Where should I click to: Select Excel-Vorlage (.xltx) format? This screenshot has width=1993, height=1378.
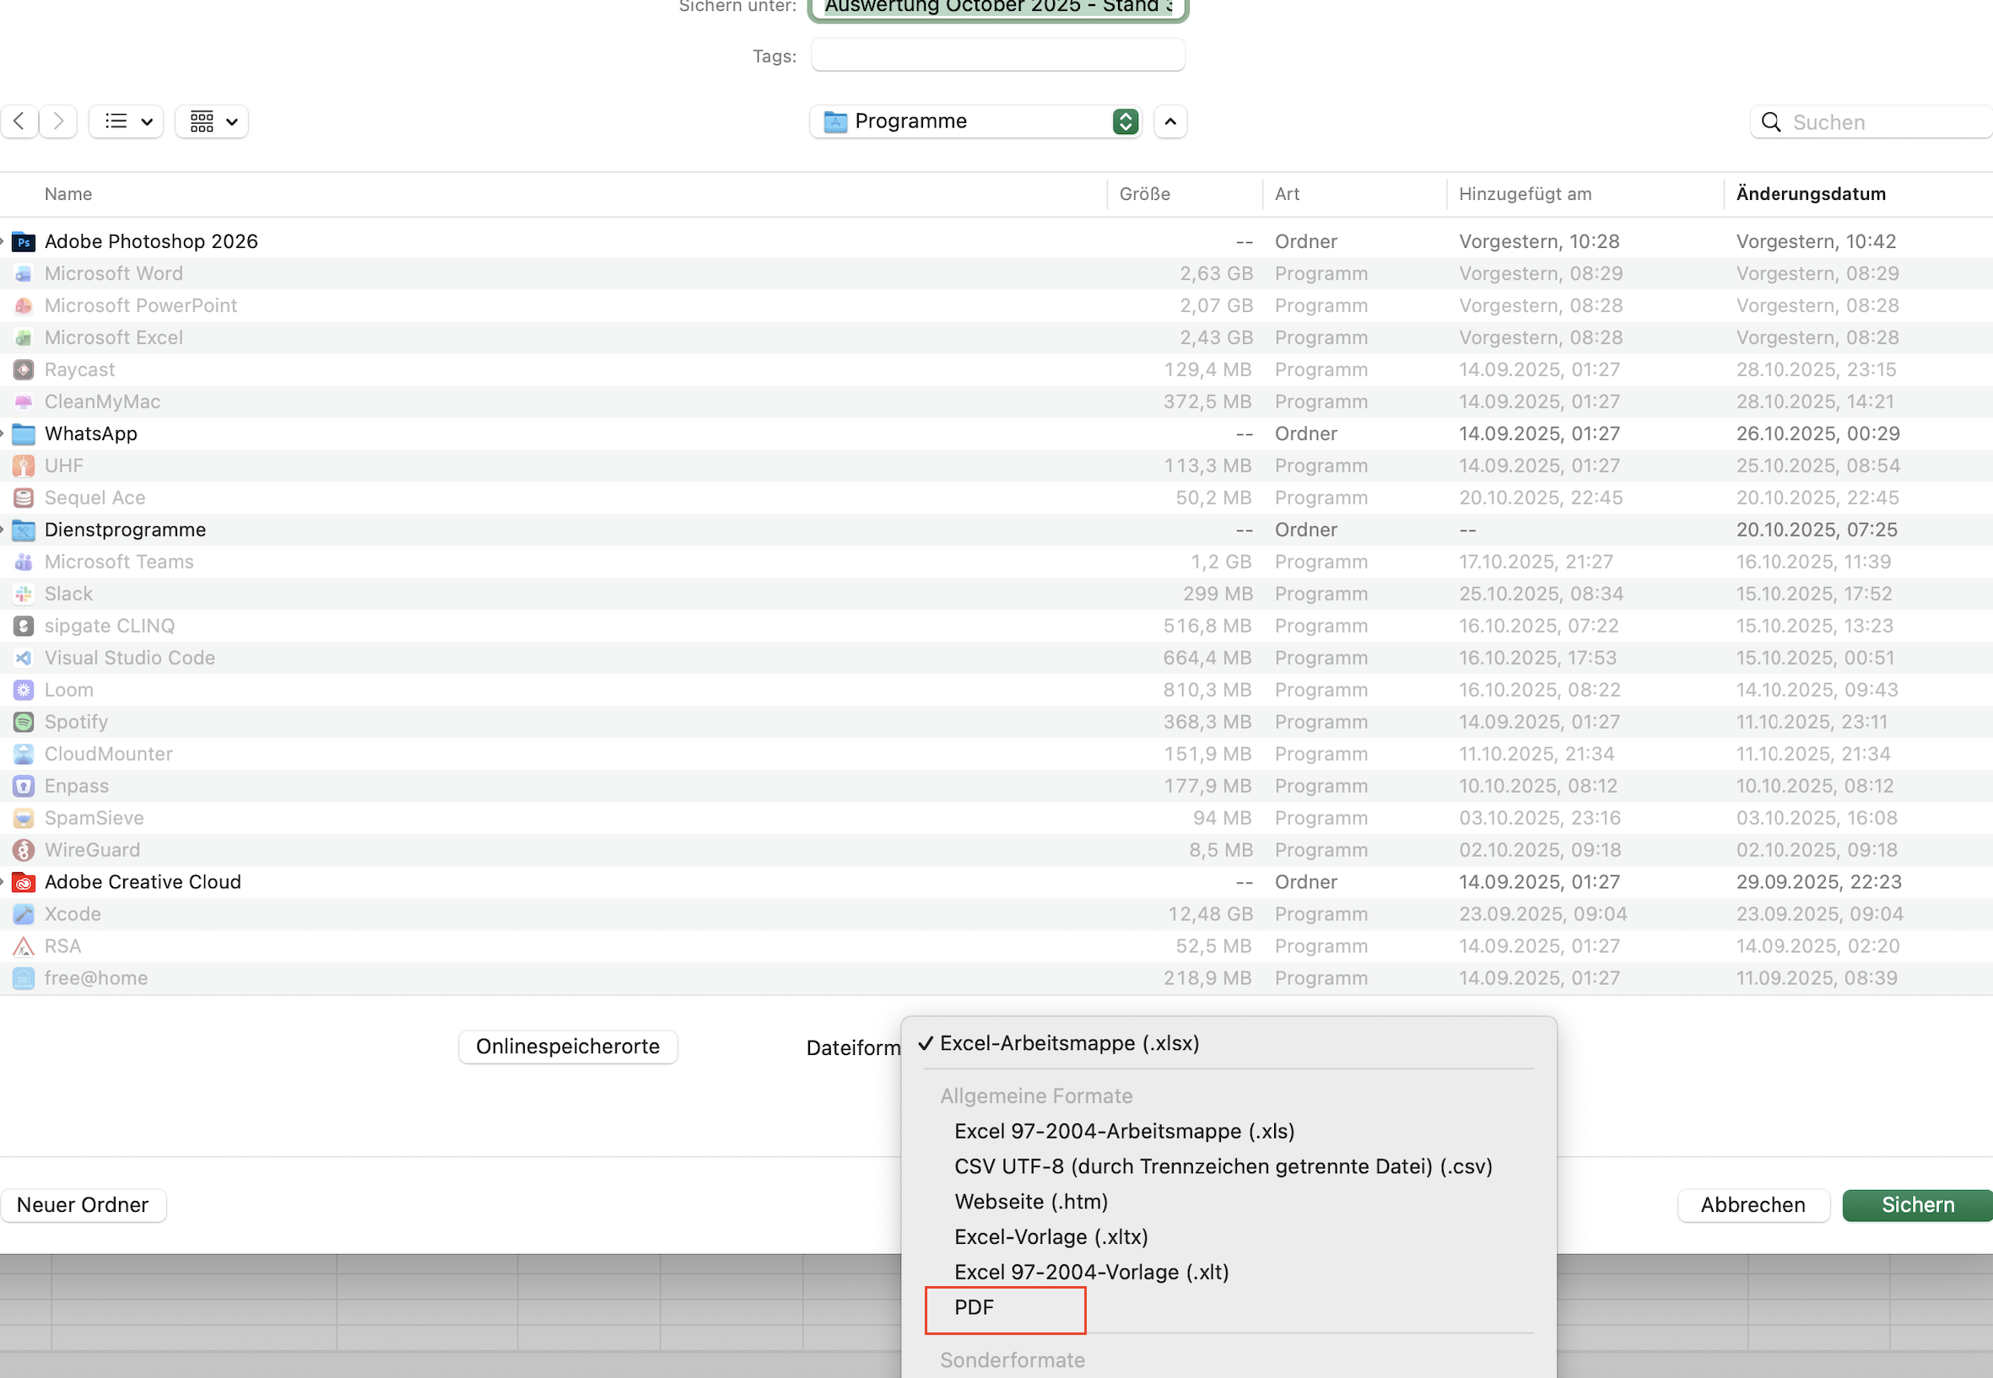click(1051, 1237)
